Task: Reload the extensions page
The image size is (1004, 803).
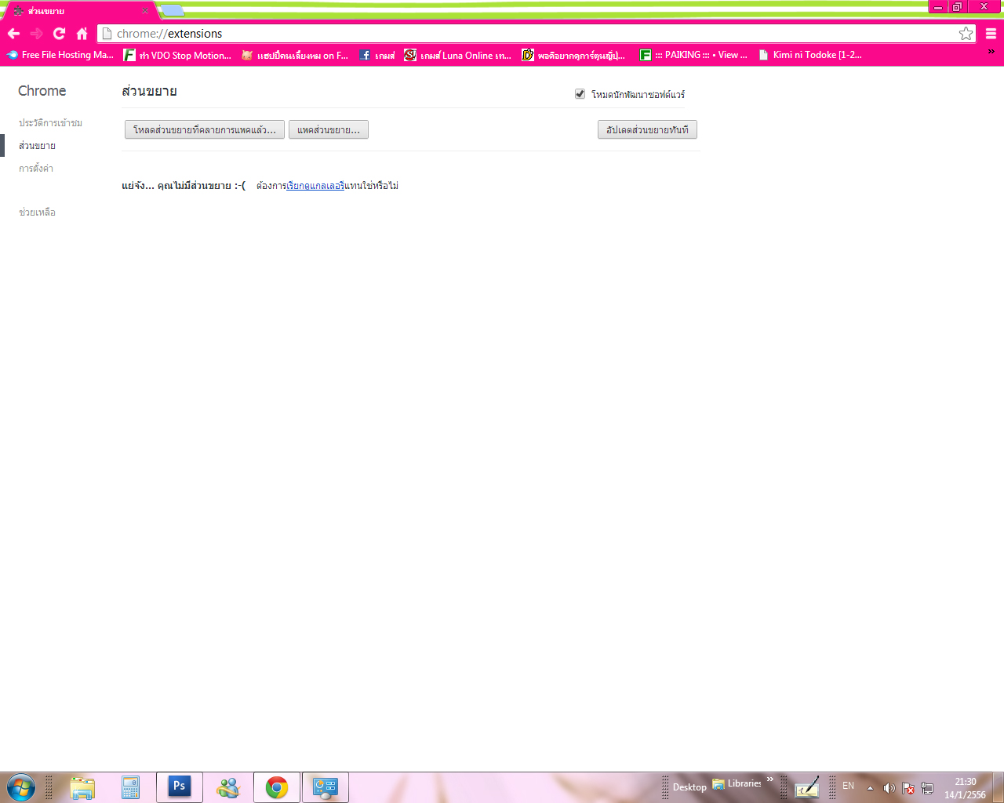Action: pyautogui.click(x=59, y=34)
